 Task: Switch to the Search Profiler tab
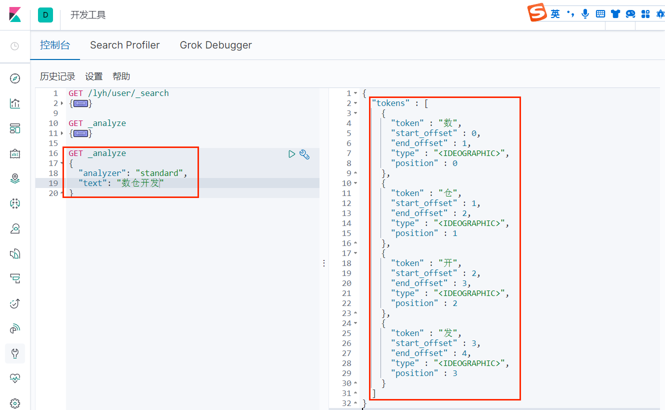125,45
